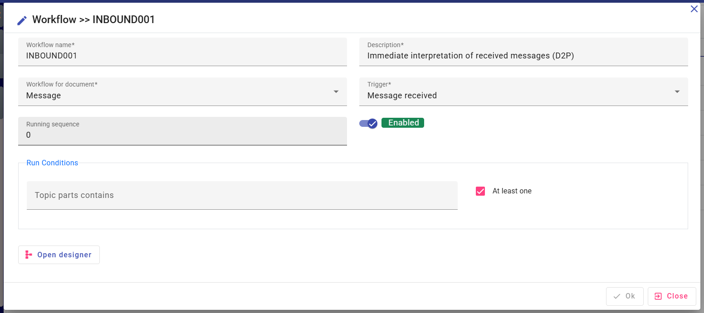Image resolution: width=704 pixels, height=313 pixels.
Task: Confirm with the Ok button label
Action: point(630,296)
